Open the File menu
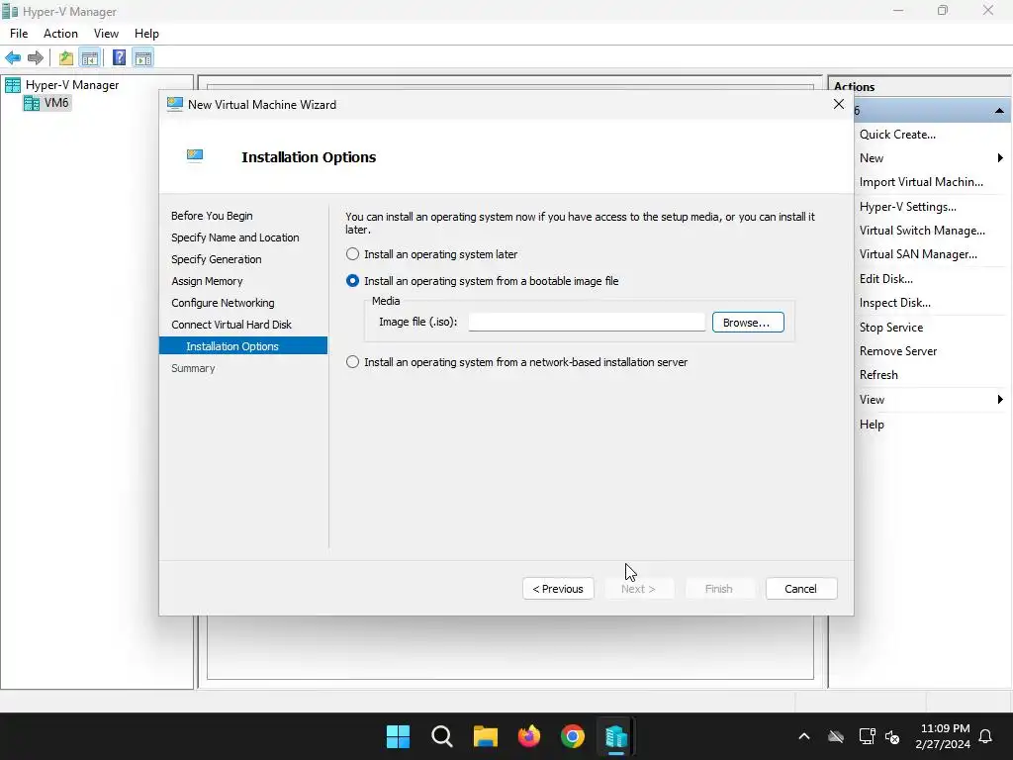 (19, 34)
